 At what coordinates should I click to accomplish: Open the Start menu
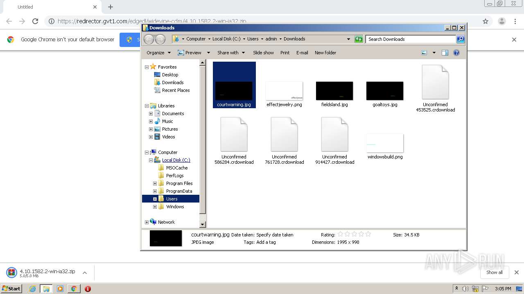[11, 289]
